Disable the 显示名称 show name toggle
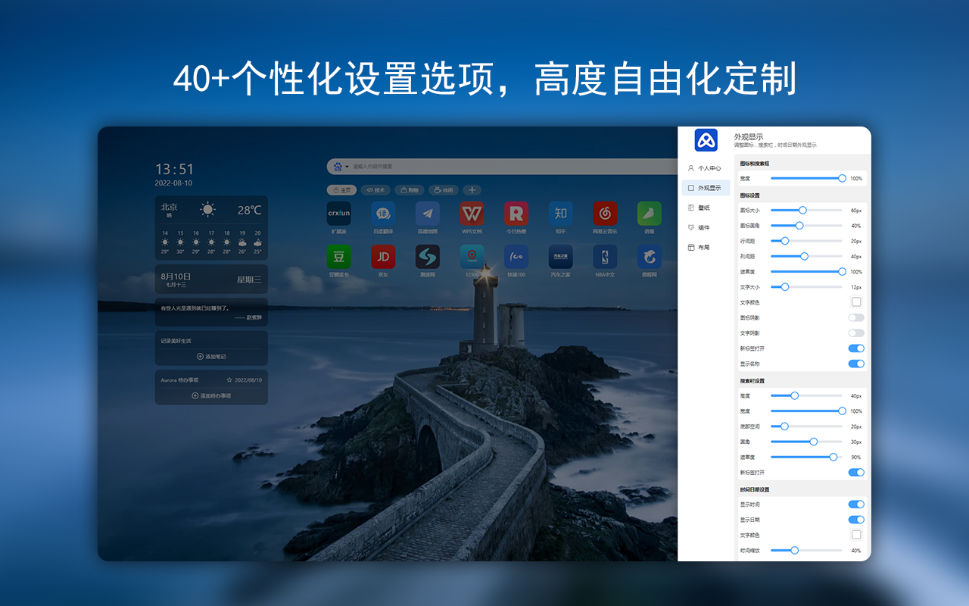The image size is (969, 606). tap(856, 364)
